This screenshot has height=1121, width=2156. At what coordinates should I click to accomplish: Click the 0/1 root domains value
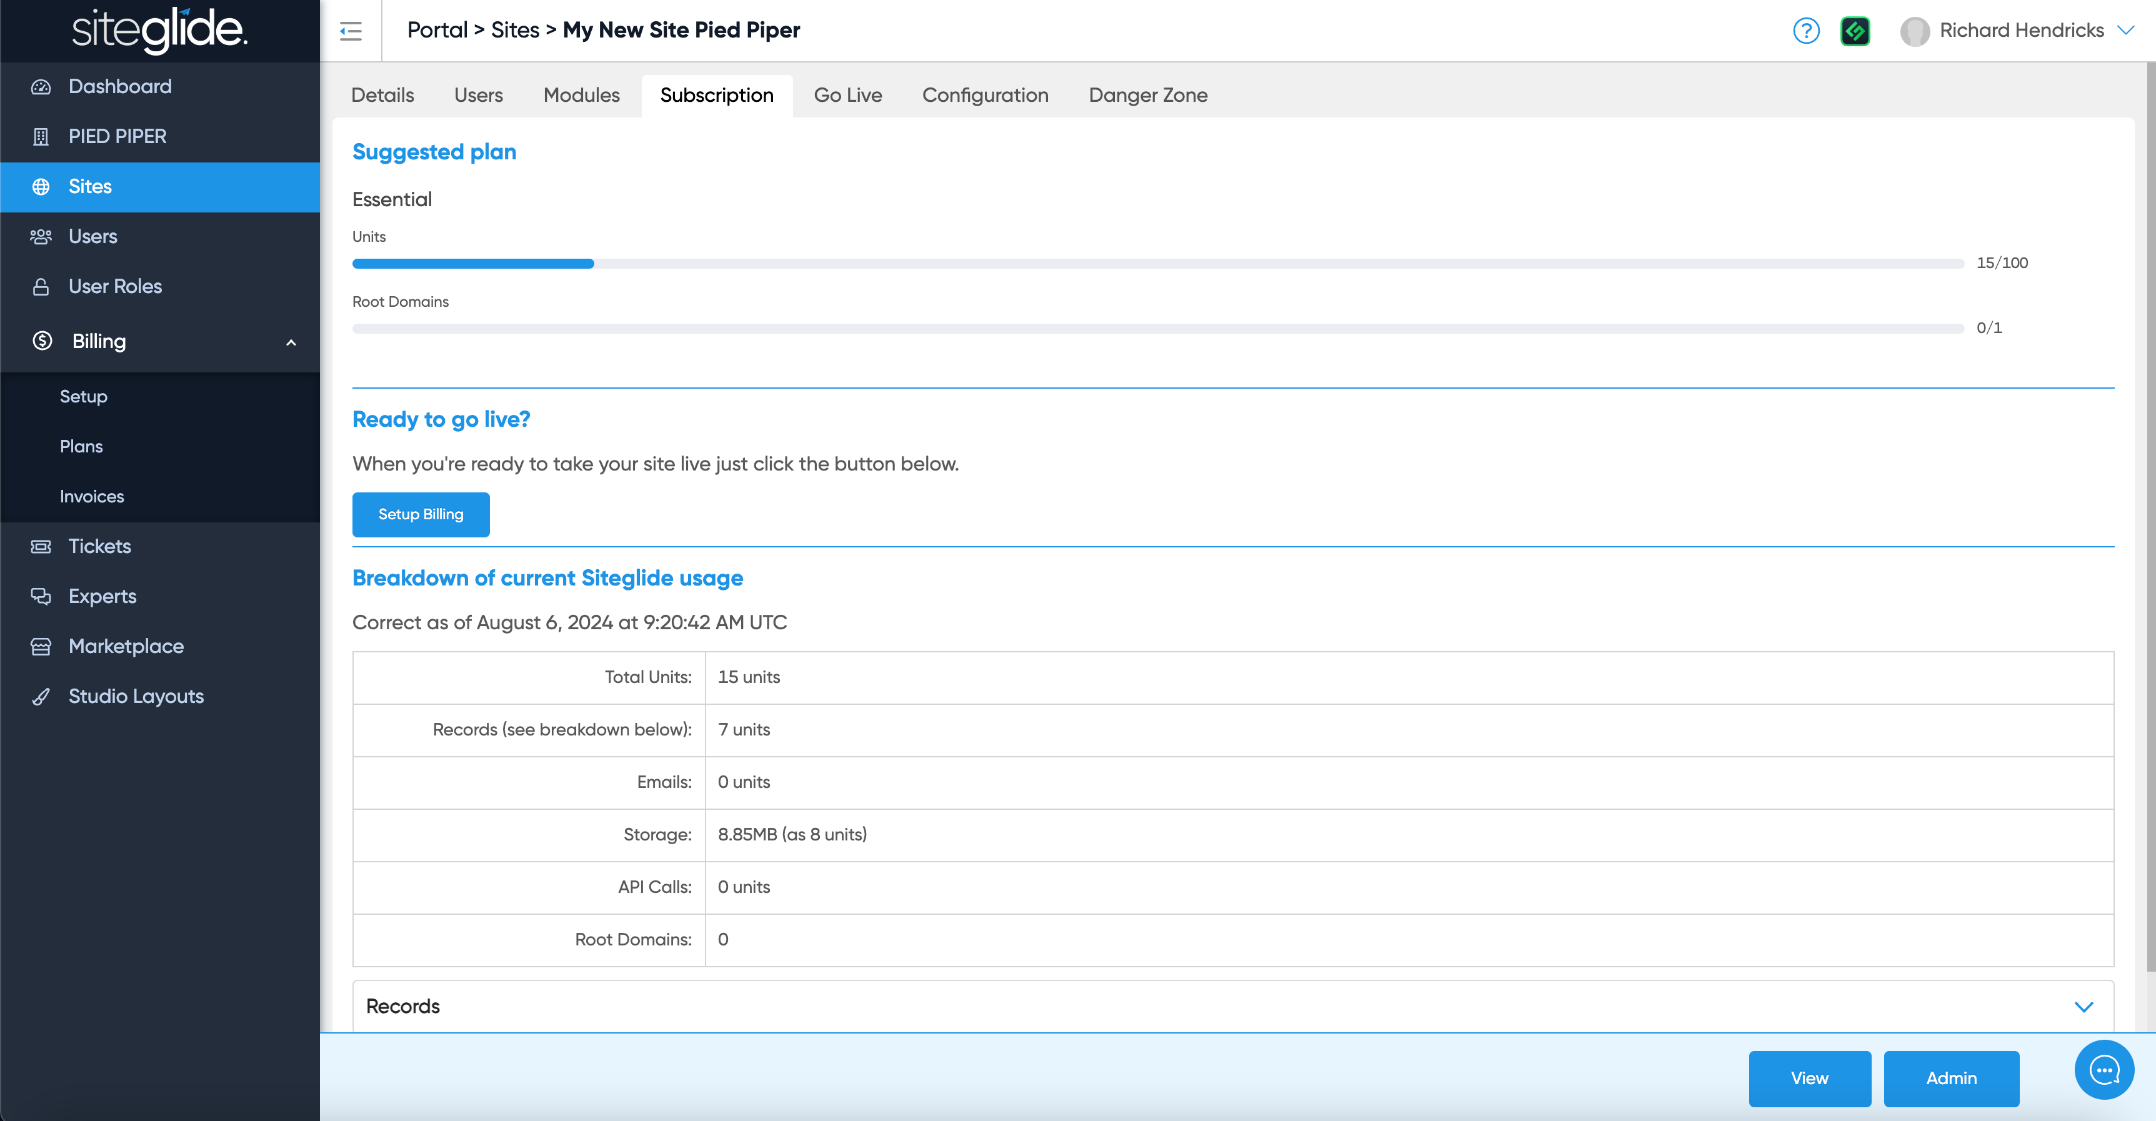click(x=1989, y=329)
